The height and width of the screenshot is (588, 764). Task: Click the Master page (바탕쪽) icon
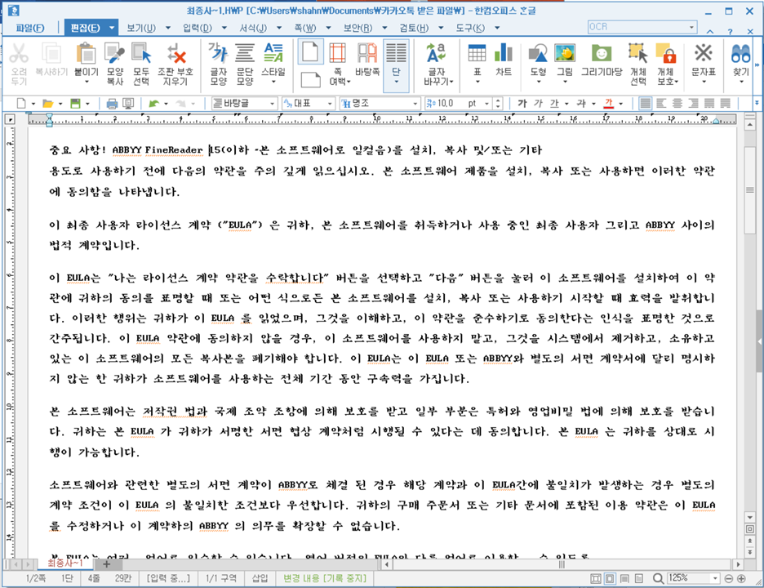pyautogui.click(x=366, y=54)
